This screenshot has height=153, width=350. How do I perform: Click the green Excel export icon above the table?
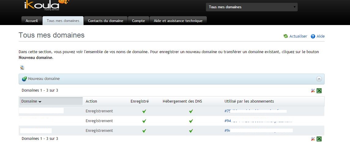[x=319, y=90]
